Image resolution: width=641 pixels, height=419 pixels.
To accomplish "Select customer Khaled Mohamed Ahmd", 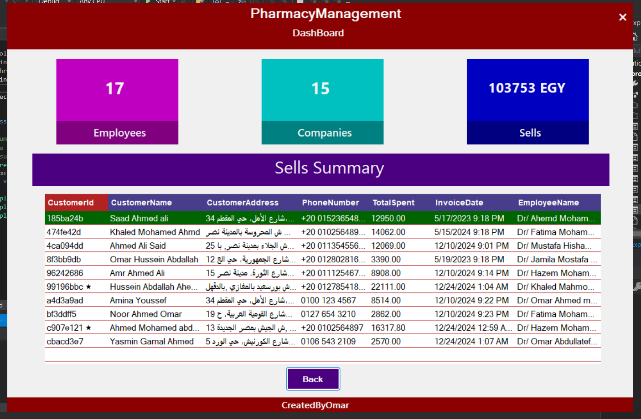I will point(155,232).
